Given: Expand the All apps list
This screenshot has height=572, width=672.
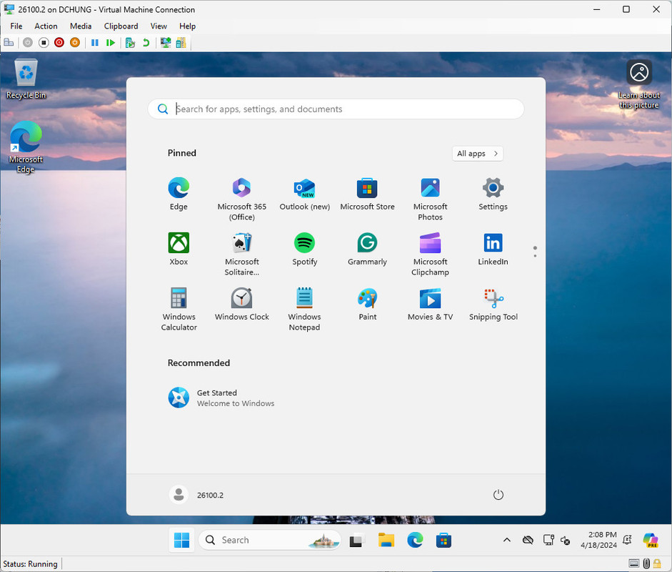Looking at the screenshot, I should 478,154.
